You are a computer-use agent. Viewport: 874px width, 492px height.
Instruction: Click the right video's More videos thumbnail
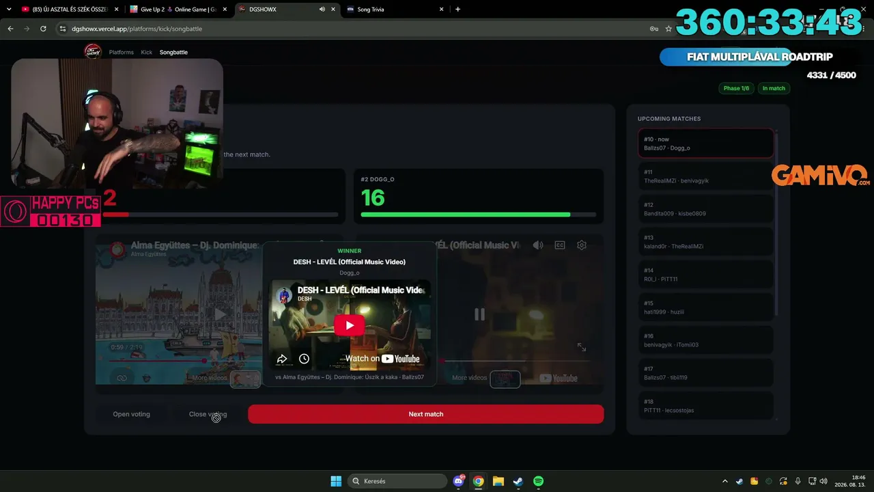pyautogui.click(x=505, y=379)
